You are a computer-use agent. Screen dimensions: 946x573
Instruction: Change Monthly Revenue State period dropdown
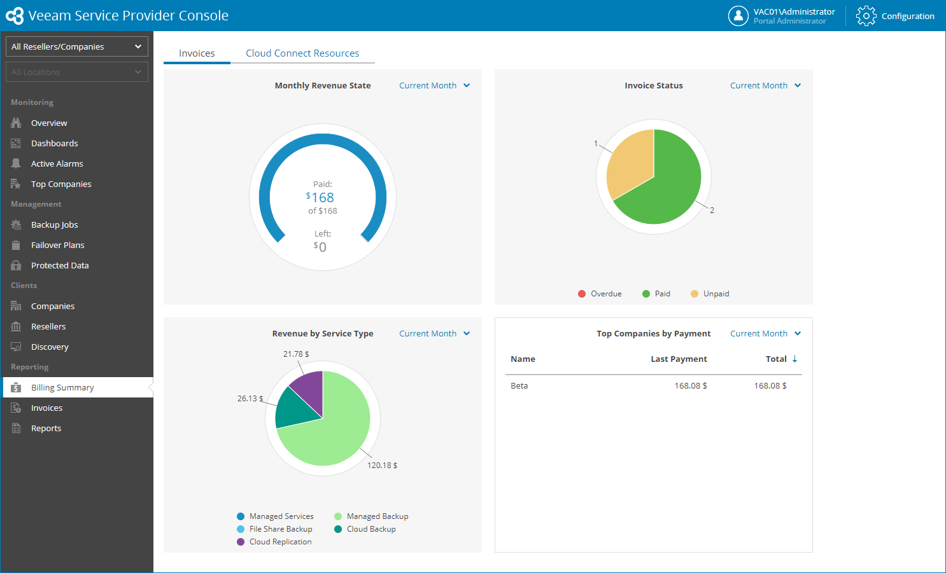pyautogui.click(x=434, y=85)
